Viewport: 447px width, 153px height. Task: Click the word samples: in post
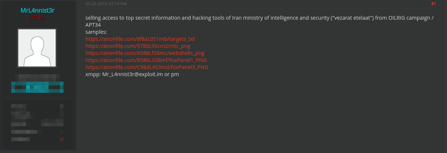coord(96,32)
